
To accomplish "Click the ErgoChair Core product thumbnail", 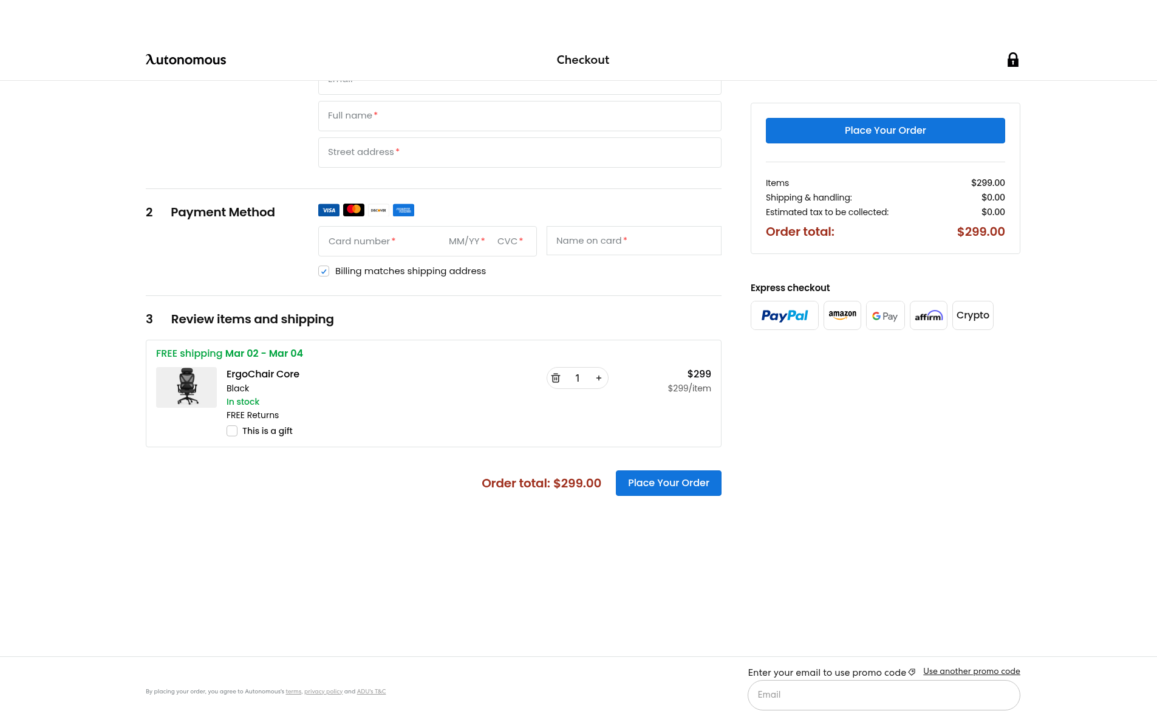I will (186, 387).
